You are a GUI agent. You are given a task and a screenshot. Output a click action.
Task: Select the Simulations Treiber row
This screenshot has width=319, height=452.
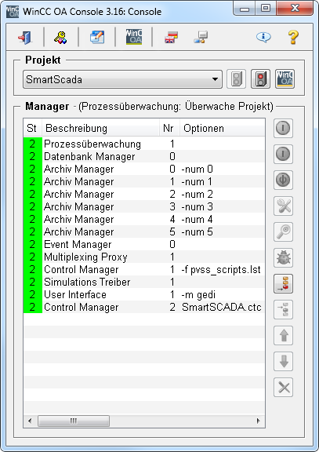[144, 282]
